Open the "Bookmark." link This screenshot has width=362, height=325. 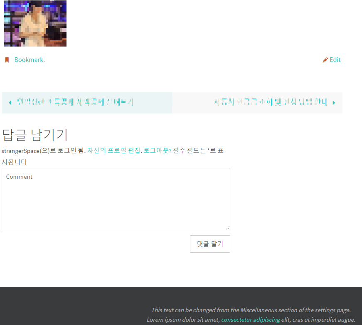tap(30, 59)
